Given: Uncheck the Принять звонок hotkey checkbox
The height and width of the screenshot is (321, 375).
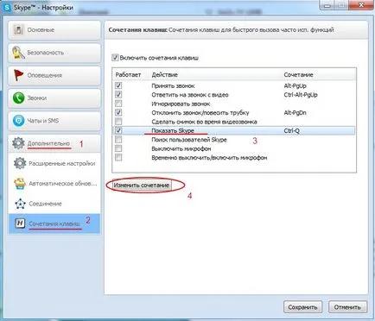Looking at the screenshot, I should tap(118, 85).
